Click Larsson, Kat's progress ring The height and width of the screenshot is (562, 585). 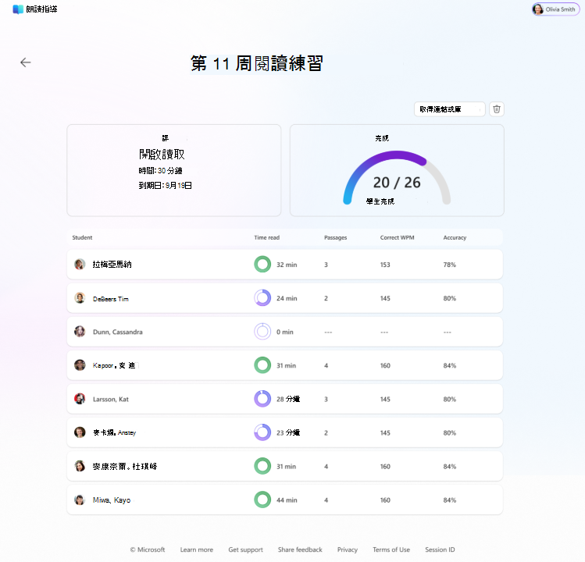pos(262,399)
